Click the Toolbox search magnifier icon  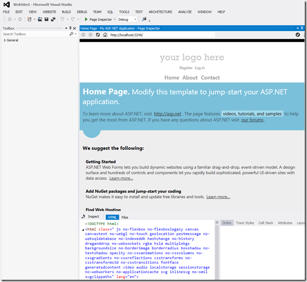pos(71,34)
